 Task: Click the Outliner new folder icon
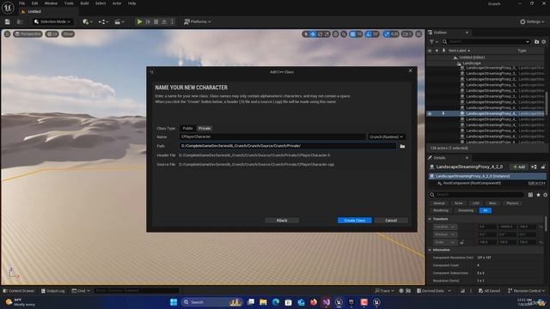(x=536, y=42)
